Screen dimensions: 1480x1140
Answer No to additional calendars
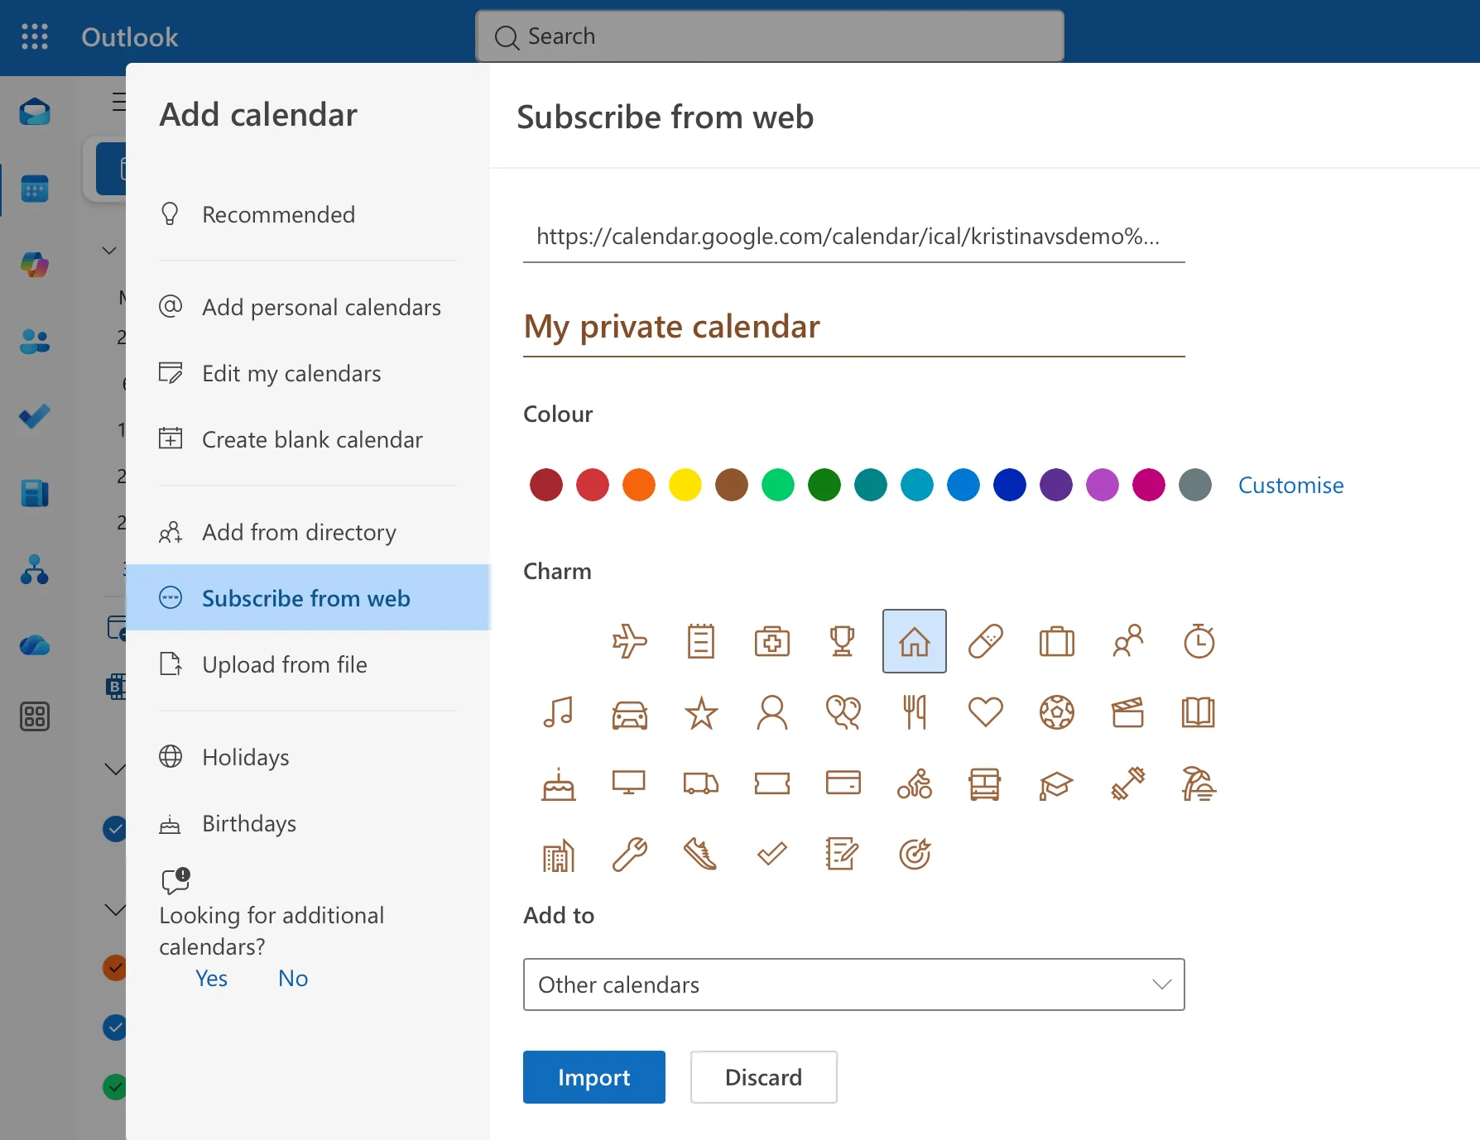pyautogui.click(x=293, y=978)
